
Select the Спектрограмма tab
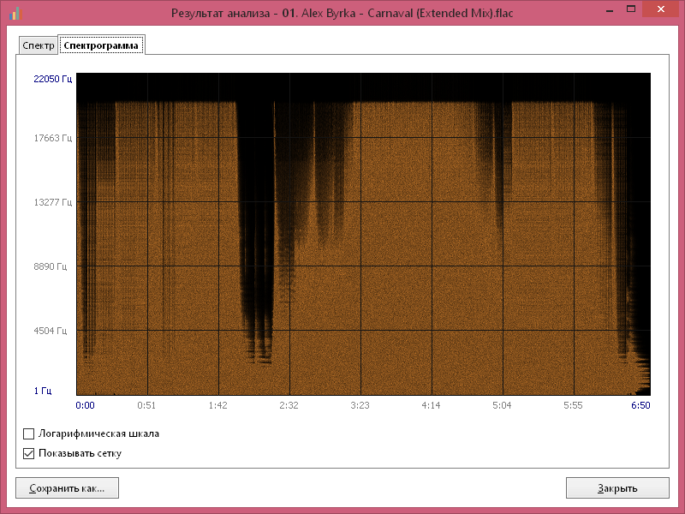(101, 45)
